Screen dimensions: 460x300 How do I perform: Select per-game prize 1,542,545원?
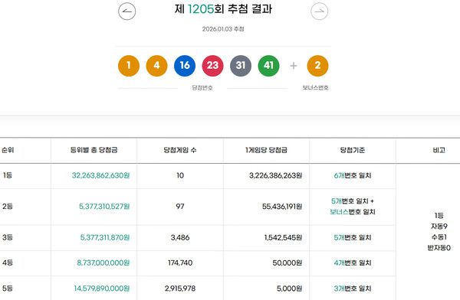[283, 237]
